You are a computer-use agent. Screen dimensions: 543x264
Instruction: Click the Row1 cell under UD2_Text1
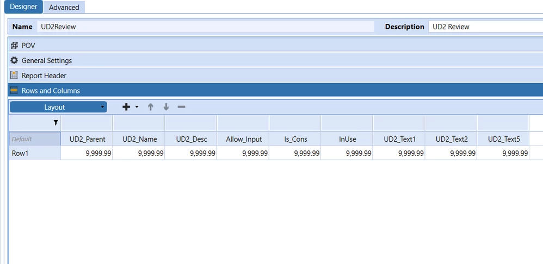click(399, 153)
